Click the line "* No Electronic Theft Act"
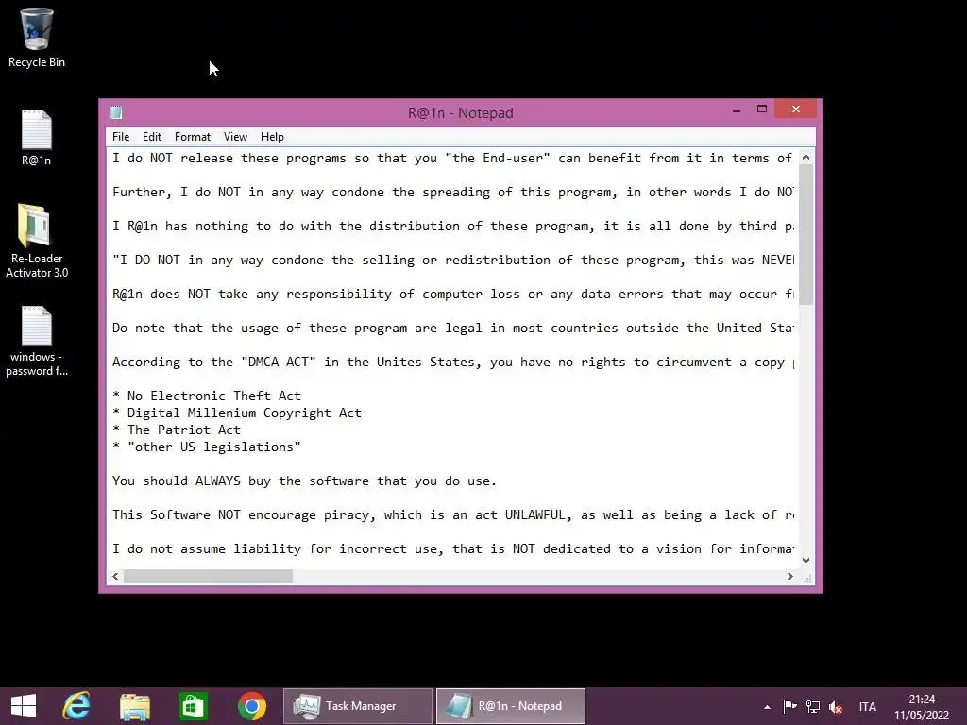The image size is (967, 725). click(x=207, y=396)
